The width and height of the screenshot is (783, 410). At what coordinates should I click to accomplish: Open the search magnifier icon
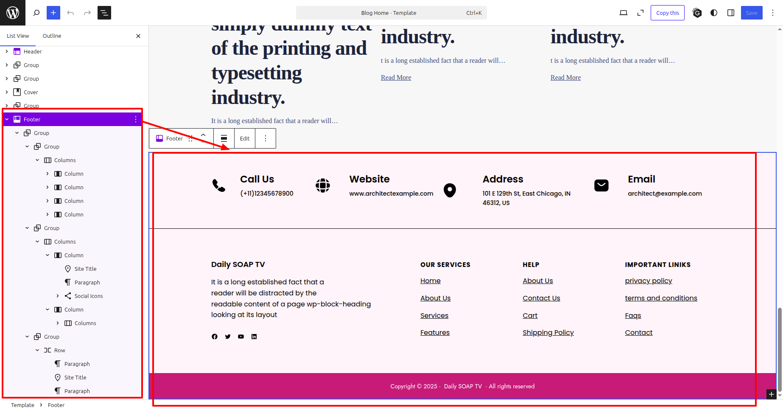[36, 13]
